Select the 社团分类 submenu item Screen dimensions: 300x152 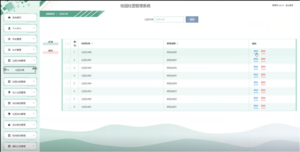click(20, 70)
